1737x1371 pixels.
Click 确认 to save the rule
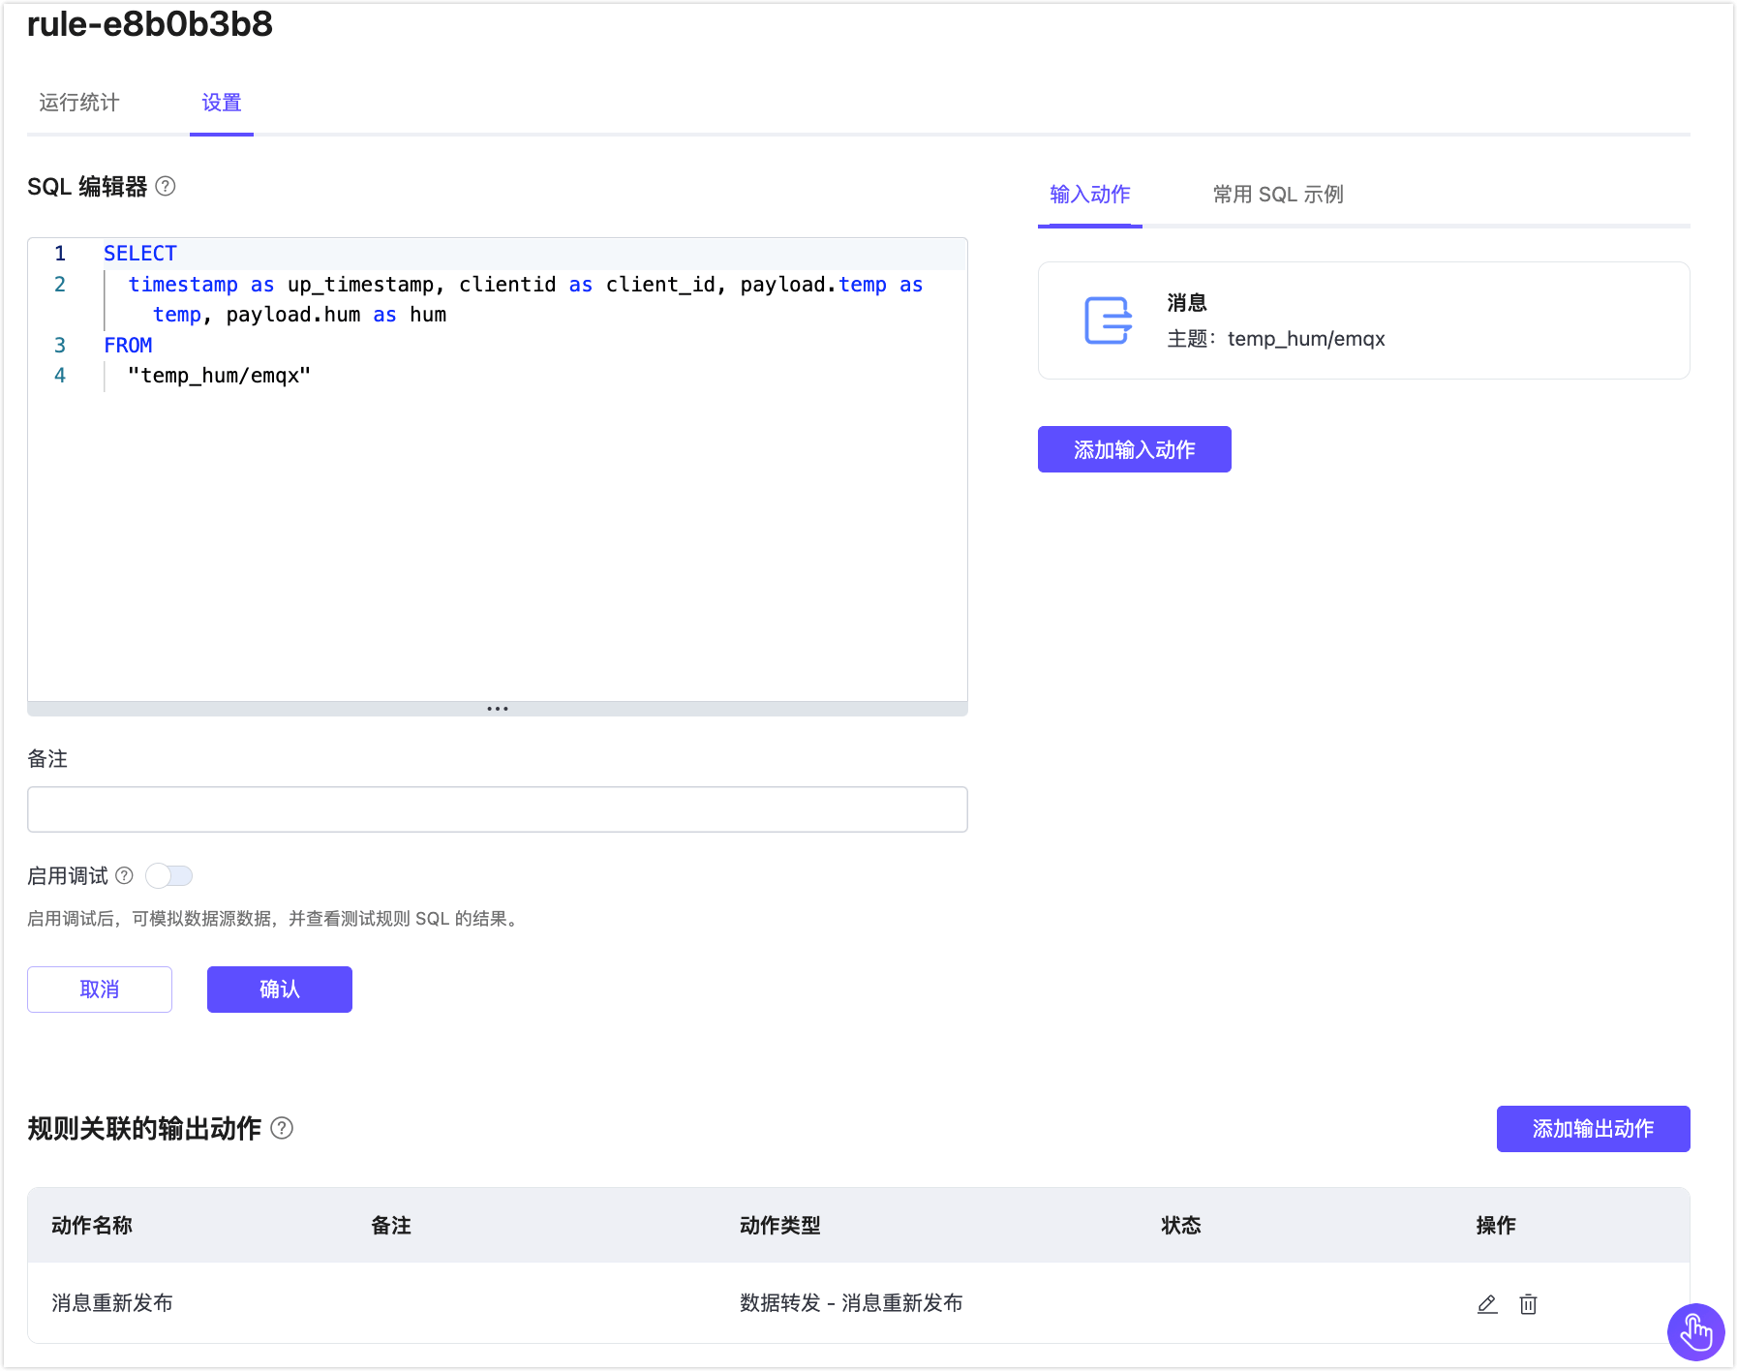click(279, 990)
